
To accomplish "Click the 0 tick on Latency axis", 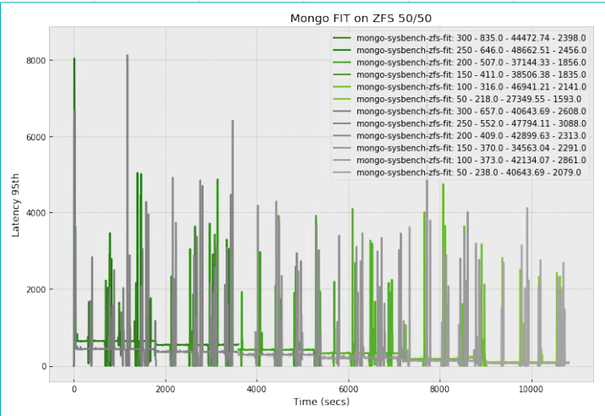I will pos(42,366).
